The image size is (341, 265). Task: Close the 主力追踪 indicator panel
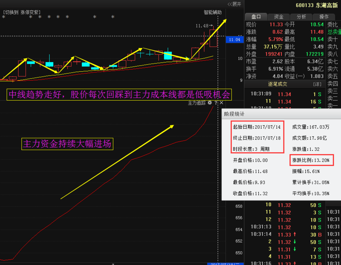tap(221, 103)
